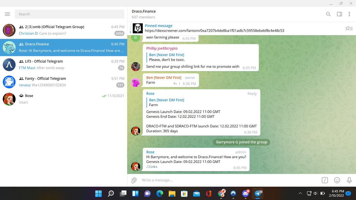Screen dimensions: 356x200
Task: Attach a file with the paperclip icon
Action: tap(134, 180)
